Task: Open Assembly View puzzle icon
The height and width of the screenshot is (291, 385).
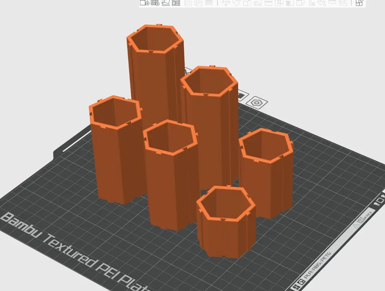Action: (x=360, y=3)
